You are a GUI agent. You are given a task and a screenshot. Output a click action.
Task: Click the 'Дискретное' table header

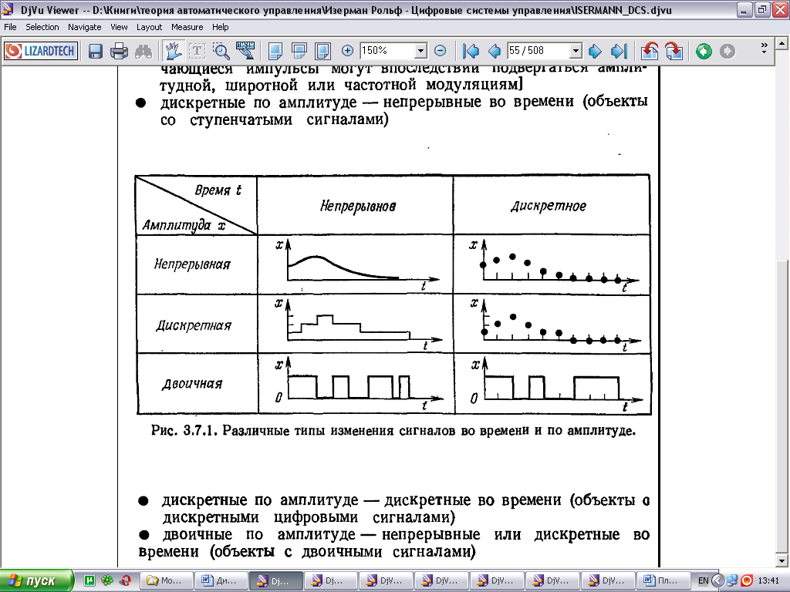tap(549, 206)
